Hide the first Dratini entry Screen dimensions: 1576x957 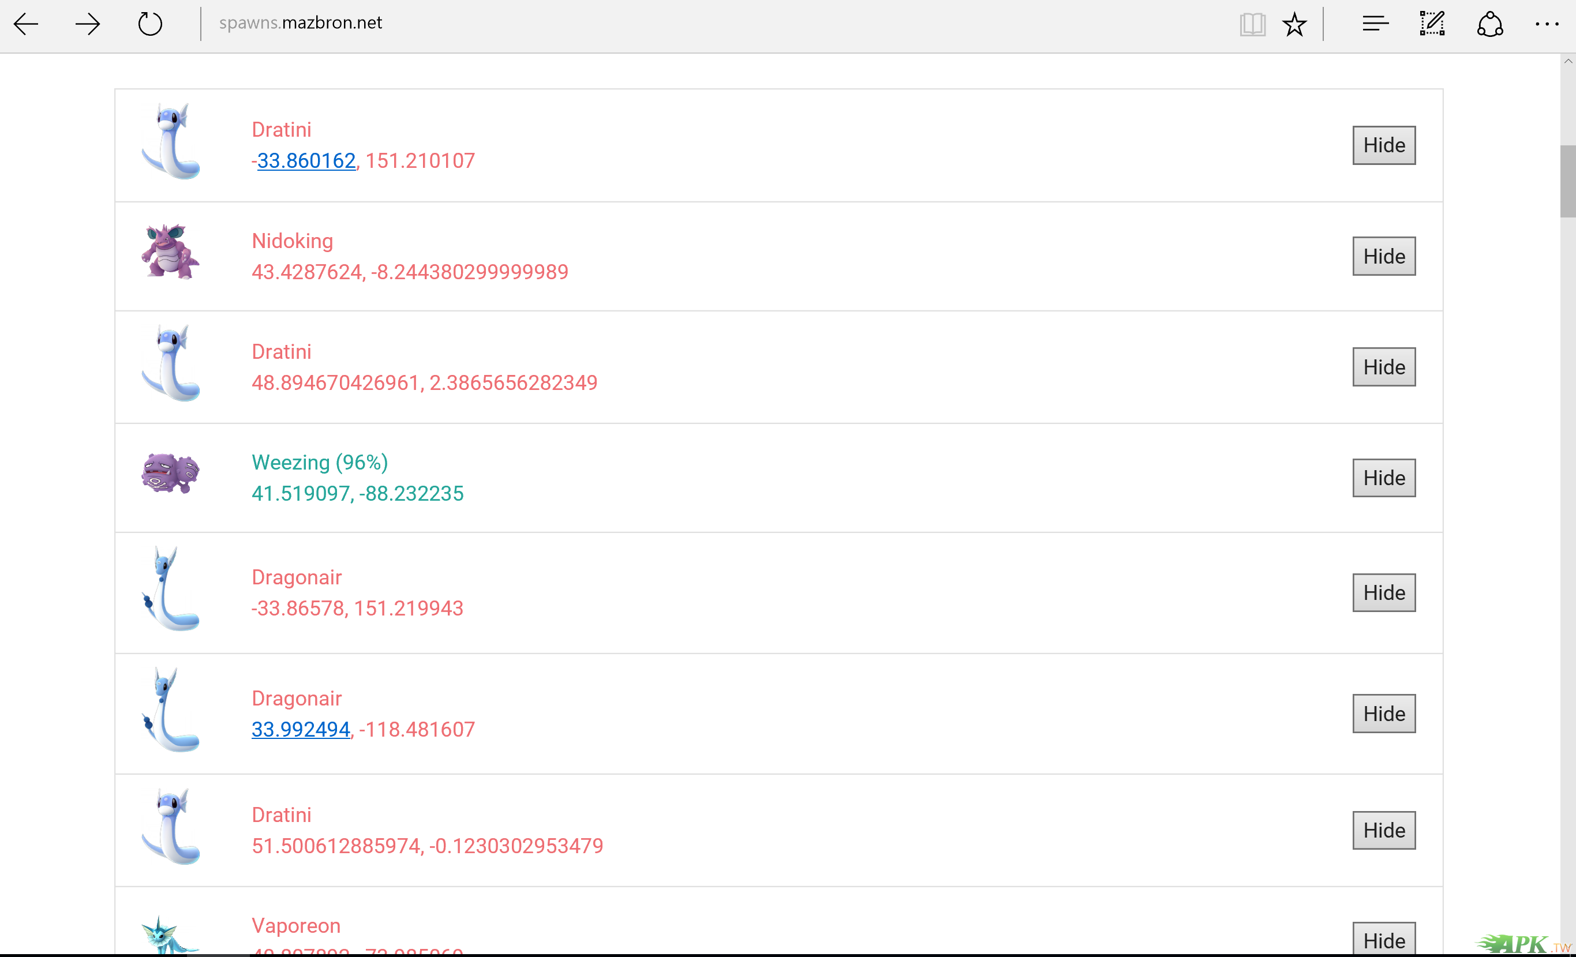pos(1383,145)
